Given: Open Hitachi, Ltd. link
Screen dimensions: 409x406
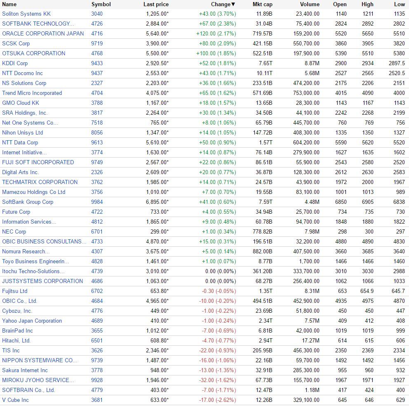Looking at the screenshot, I should [16, 341].
